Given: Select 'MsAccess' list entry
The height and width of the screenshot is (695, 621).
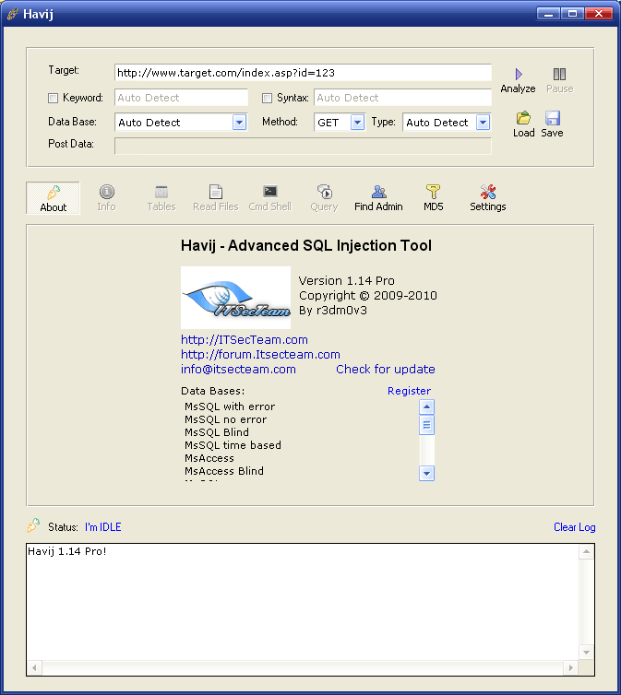Looking at the screenshot, I should pyautogui.click(x=209, y=458).
